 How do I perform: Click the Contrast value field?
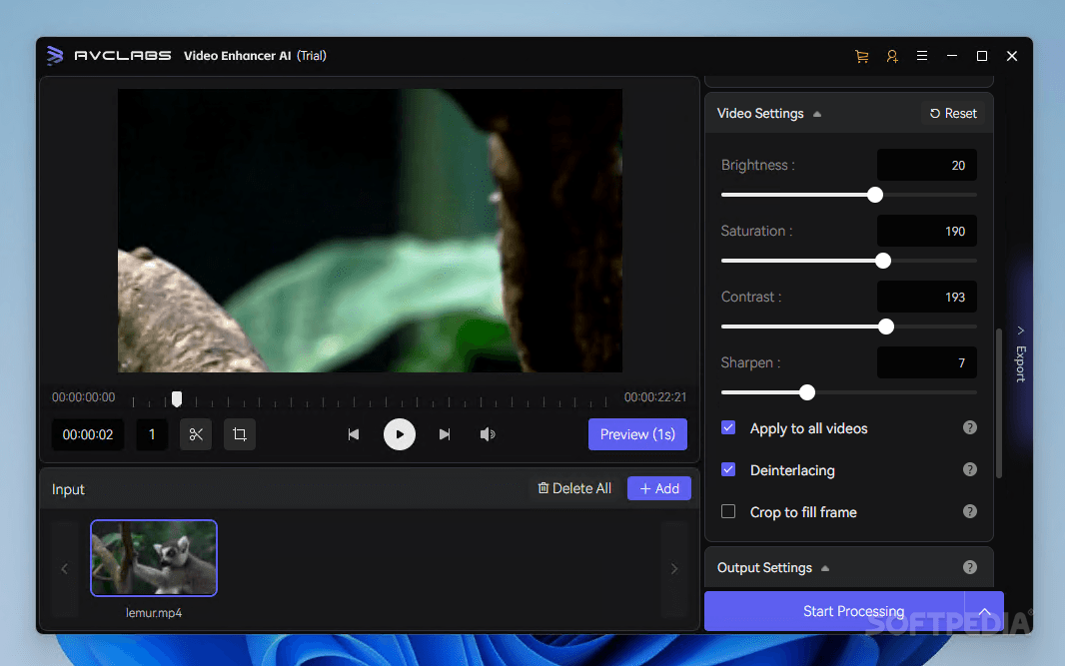(x=927, y=297)
